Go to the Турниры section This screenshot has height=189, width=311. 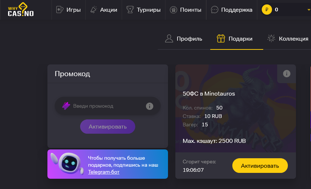[143, 10]
